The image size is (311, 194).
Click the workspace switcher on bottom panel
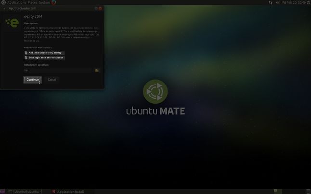tap(278, 191)
